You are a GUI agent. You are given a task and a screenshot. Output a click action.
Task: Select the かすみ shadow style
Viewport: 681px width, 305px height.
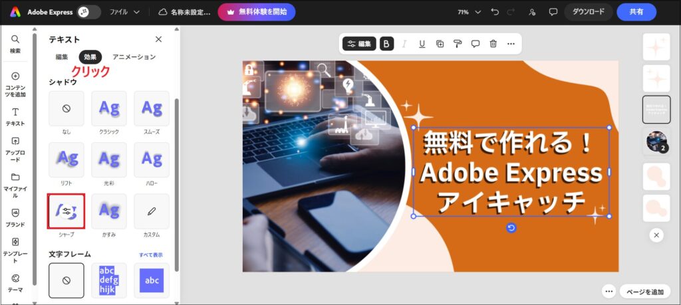(x=109, y=211)
